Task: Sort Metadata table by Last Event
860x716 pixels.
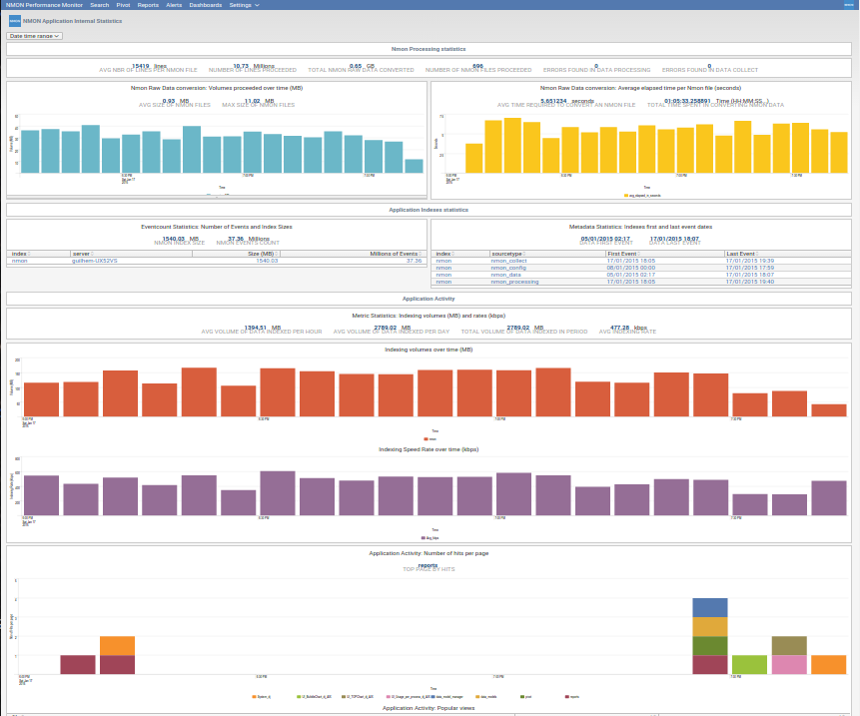Action: point(742,254)
